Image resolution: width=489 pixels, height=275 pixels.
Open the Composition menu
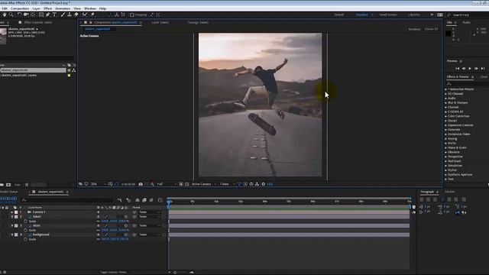20,8
